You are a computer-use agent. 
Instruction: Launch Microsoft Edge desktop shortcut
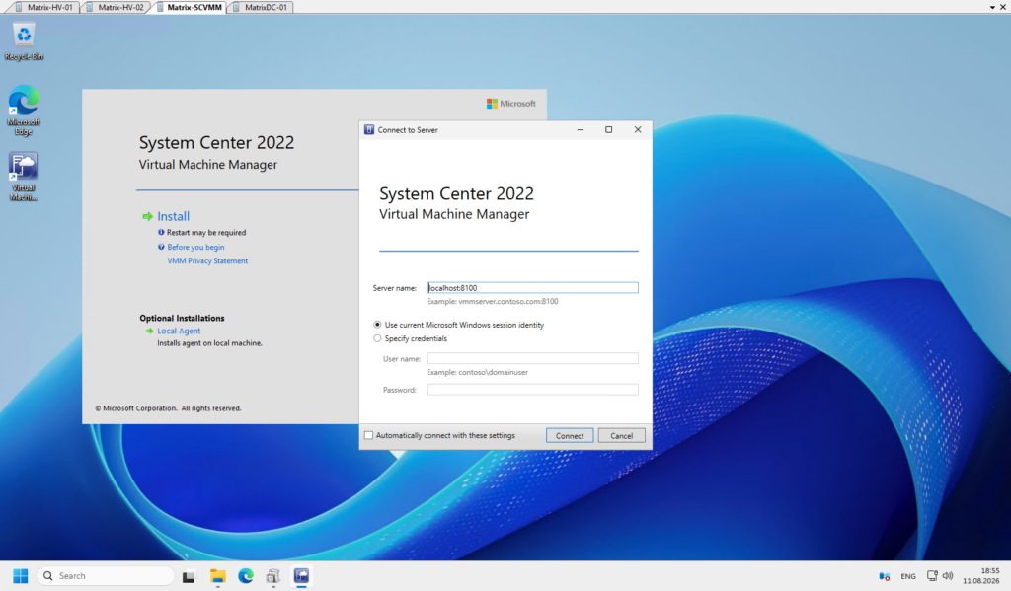(24, 110)
